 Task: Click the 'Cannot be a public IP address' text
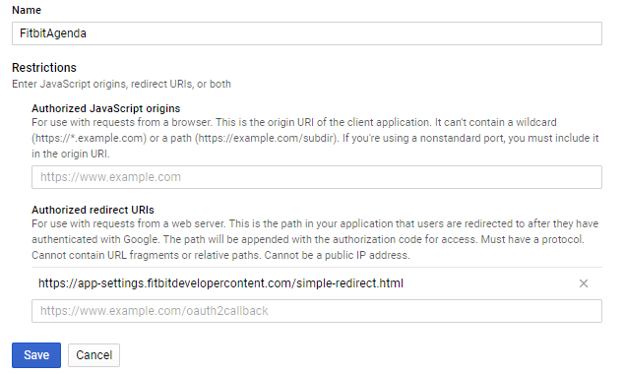pos(337,255)
